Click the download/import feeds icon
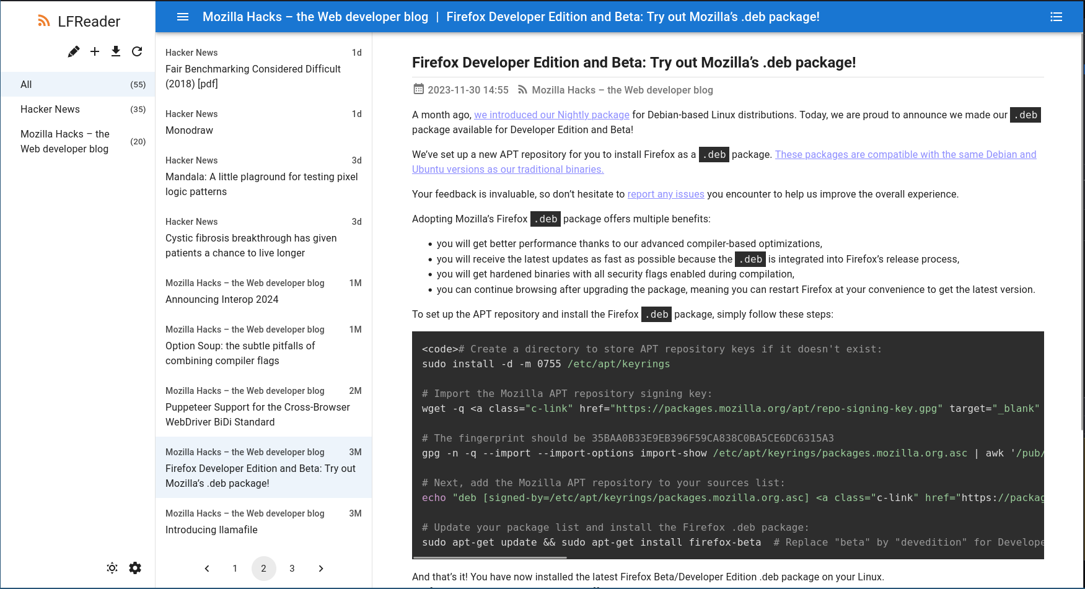 pos(116,51)
